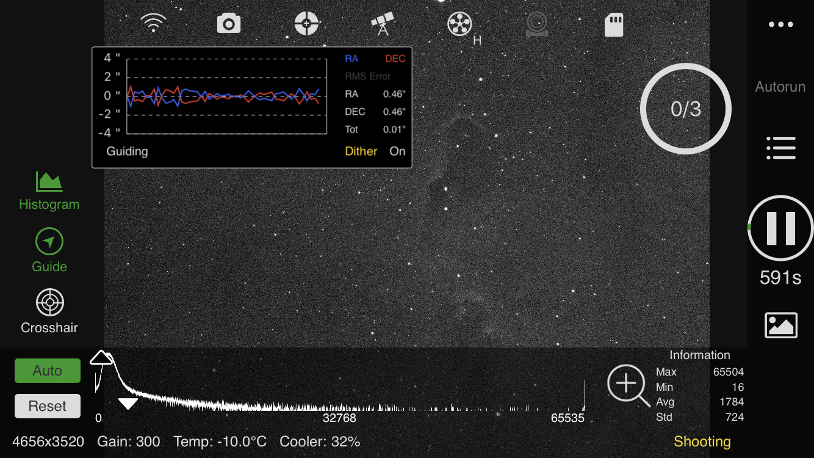Click the 65535 histogram axis label
This screenshot has height=458, width=814.
click(x=567, y=418)
